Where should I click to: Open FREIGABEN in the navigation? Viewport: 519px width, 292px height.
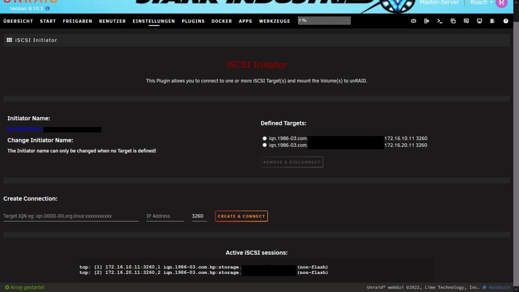77,21
